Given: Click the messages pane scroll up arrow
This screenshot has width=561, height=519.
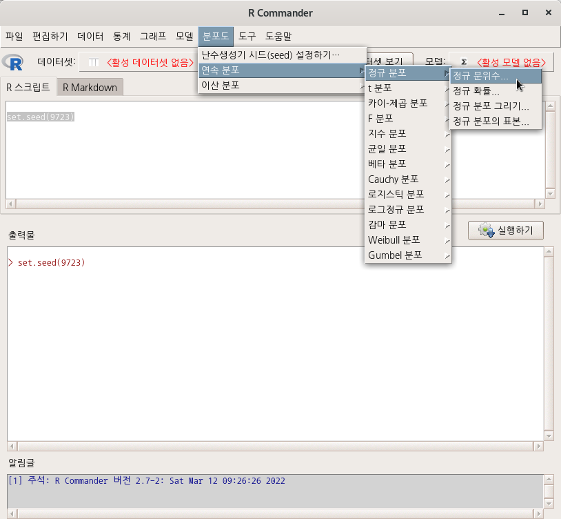Looking at the screenshot, I should [x=549, y=479].
